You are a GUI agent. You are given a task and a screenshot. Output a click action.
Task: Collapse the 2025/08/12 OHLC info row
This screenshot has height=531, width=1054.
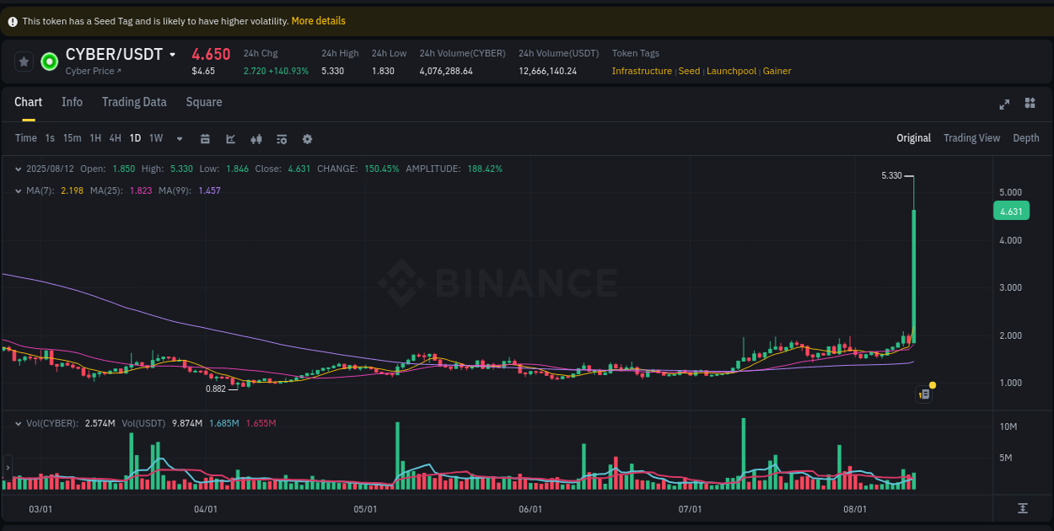coord(19,169)
